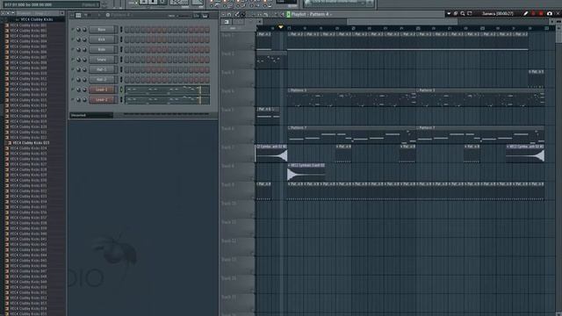Select first Pattern 7 clip on Track 6
Screen dimensions: 562x316
point(351,135)
